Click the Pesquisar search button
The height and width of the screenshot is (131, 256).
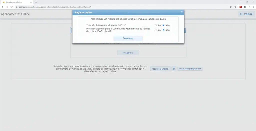pyautogui.click(x=128, y=53)
